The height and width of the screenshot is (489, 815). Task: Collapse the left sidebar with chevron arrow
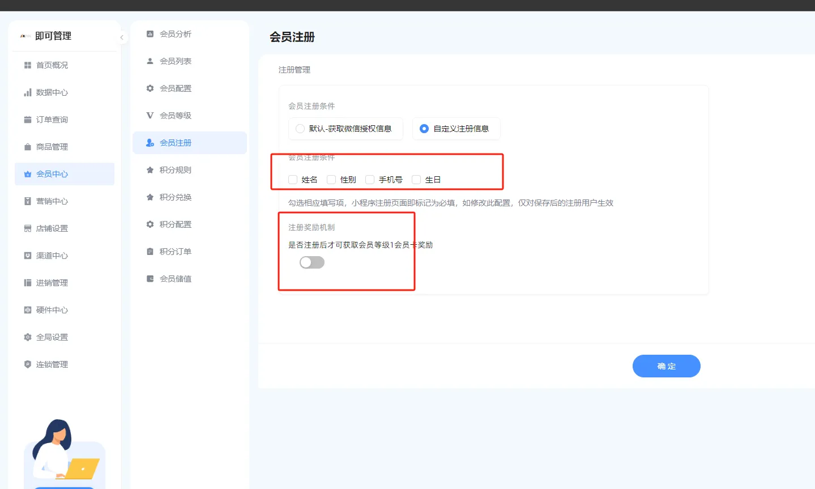point(122,37)
